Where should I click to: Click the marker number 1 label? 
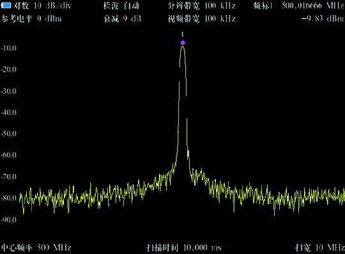pos(182,34)
